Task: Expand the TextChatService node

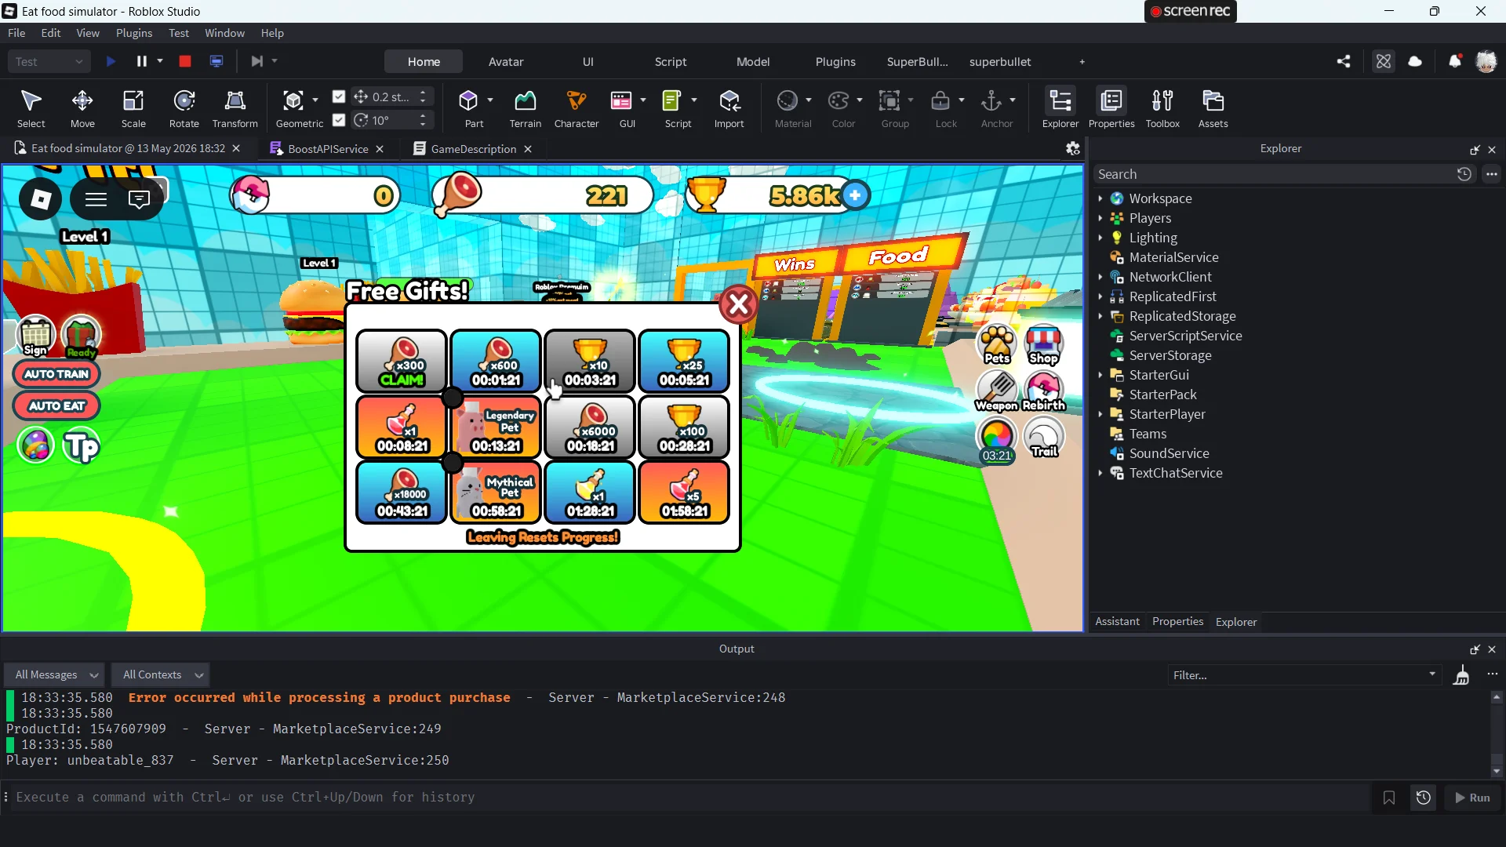Action: [x=1100, y=473]
